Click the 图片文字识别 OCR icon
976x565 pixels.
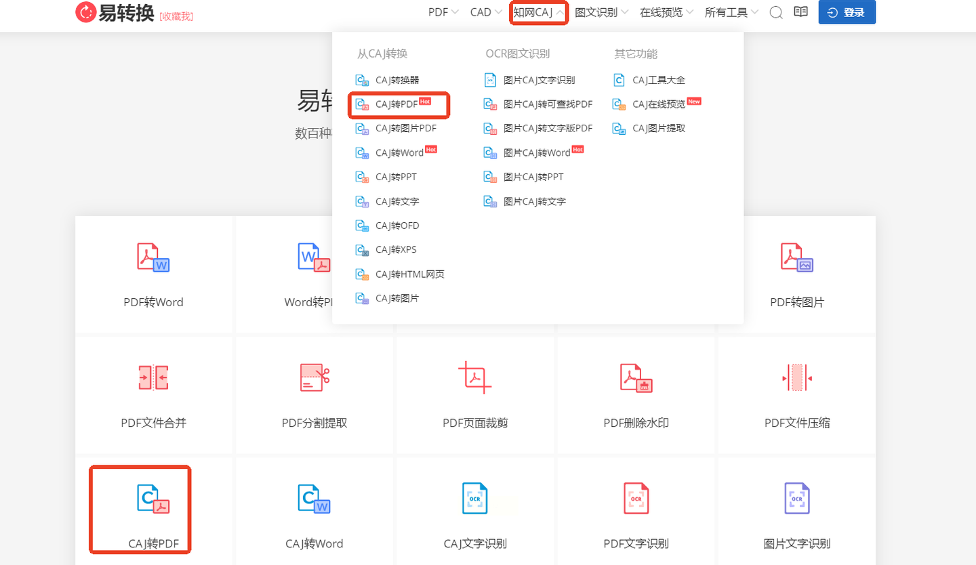(797, 499)
